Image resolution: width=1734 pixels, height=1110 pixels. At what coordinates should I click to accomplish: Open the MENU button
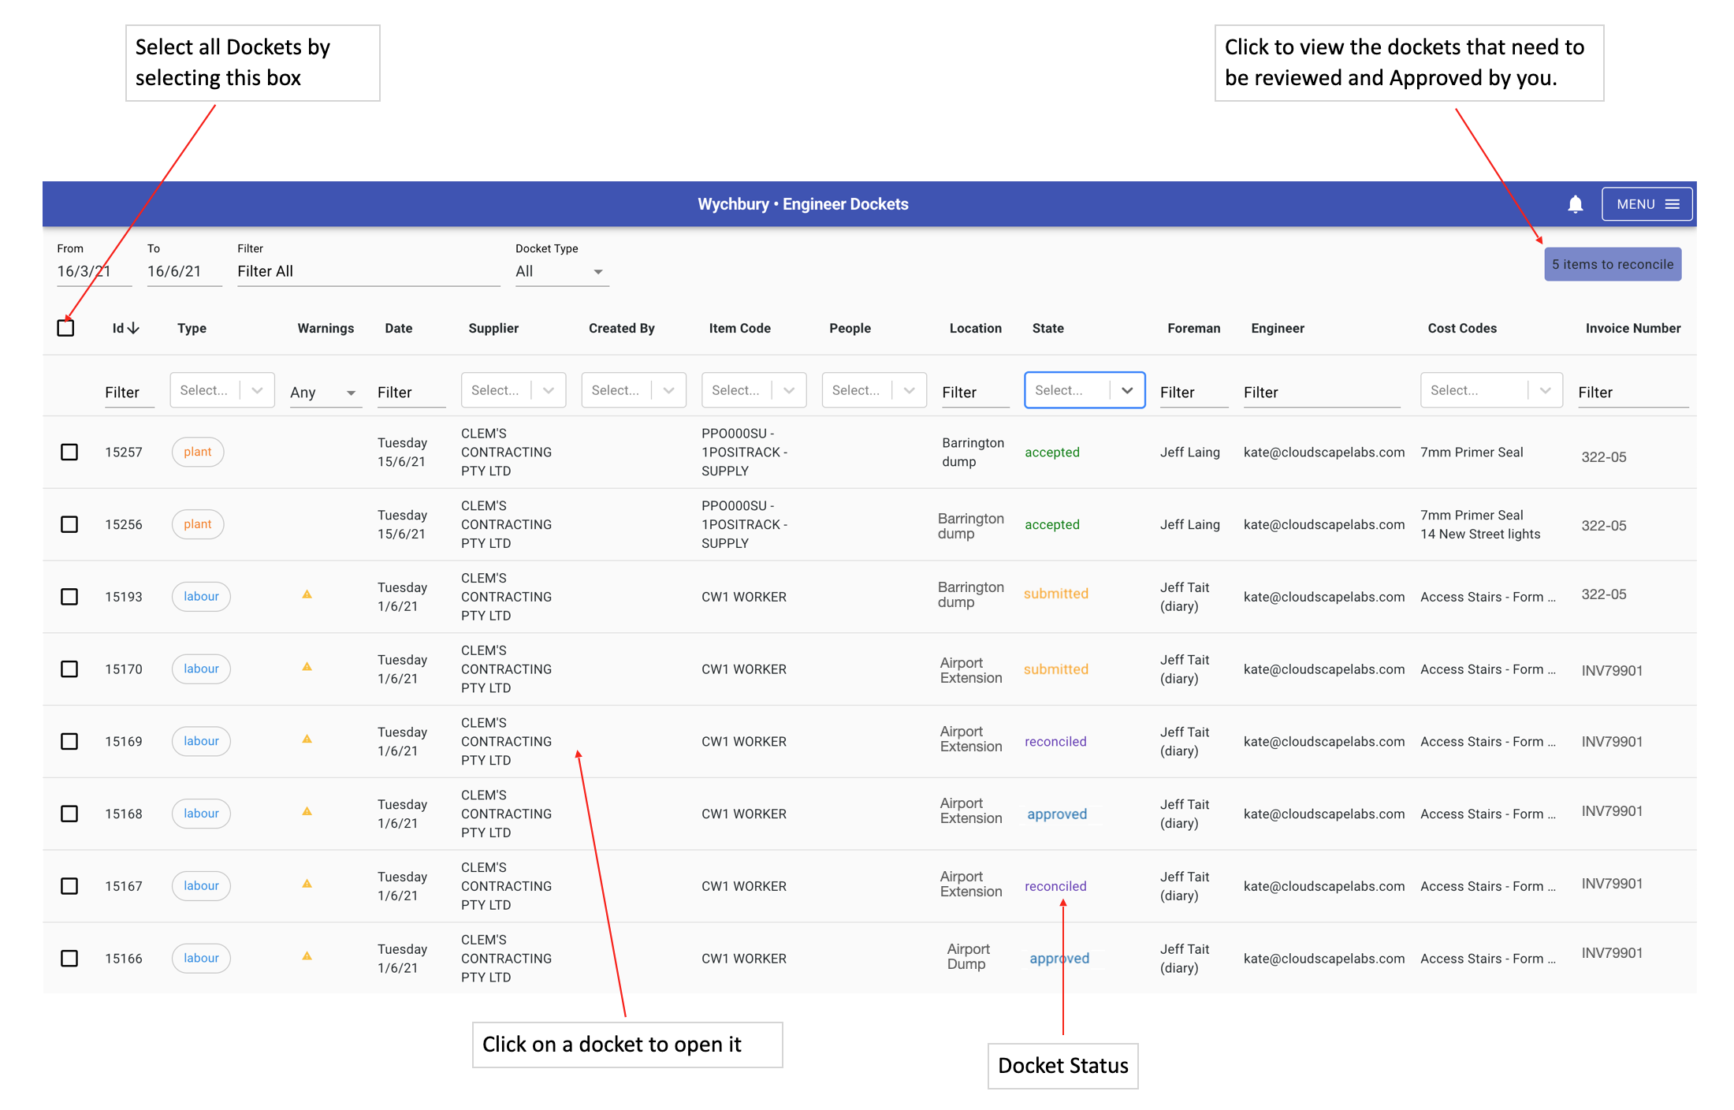(1647, 204)
